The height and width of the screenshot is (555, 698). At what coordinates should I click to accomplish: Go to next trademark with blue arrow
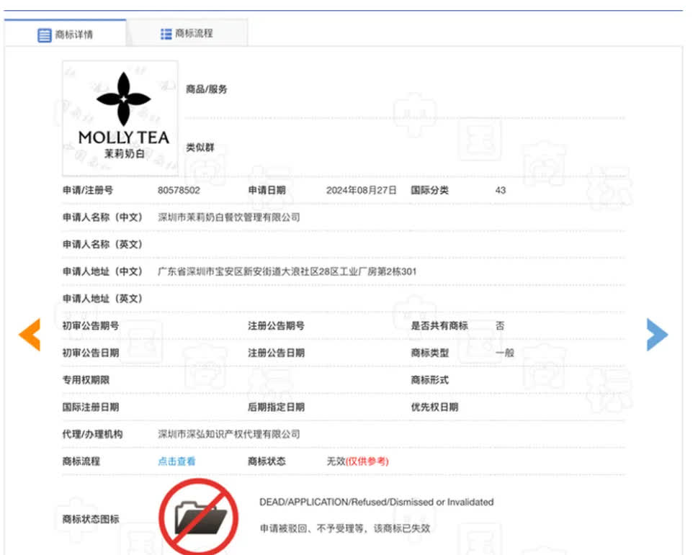[x=657, y=335]
